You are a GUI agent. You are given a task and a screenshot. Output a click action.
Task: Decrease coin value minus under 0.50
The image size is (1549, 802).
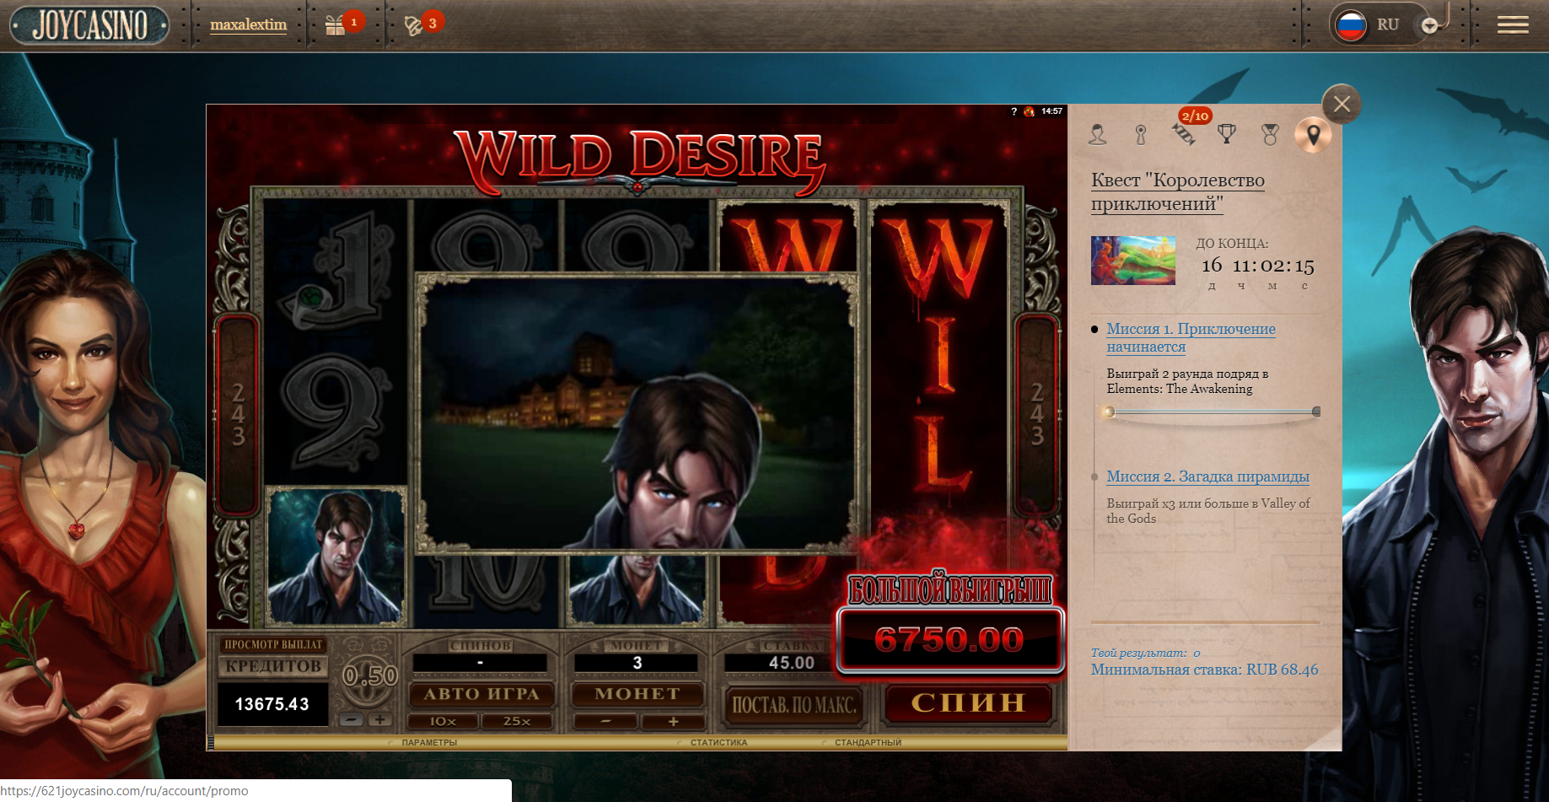(x=352, y=719)
